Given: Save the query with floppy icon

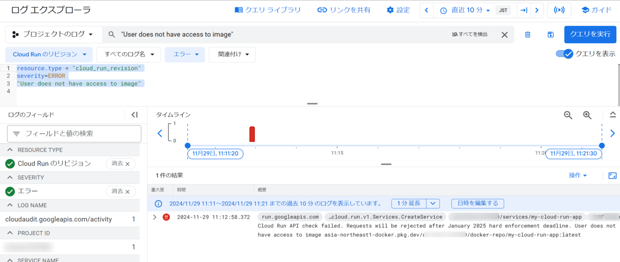Looking at the screenshot, I should click(x=551, y=35).
